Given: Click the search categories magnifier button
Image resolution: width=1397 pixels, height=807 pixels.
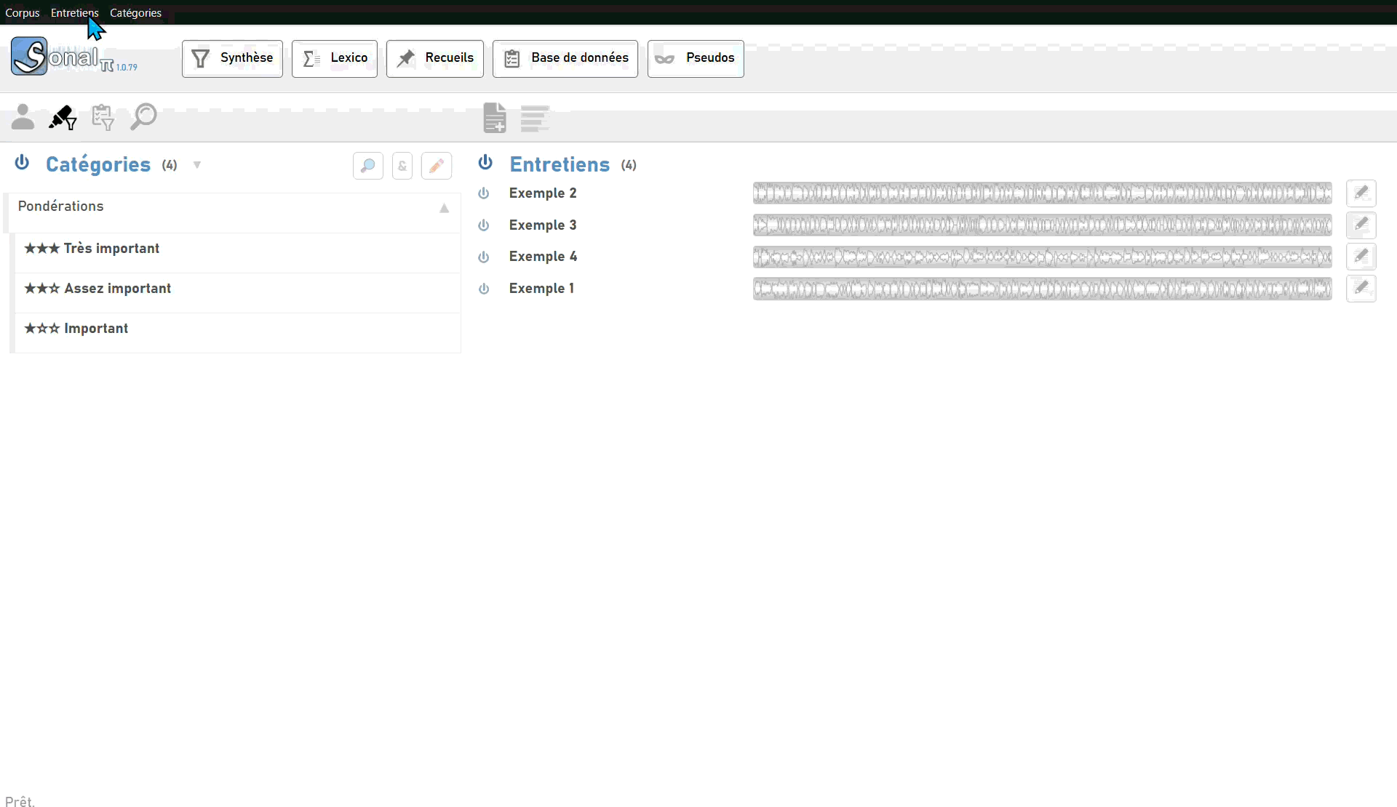Looking at the screenshot, I should (x=368, y=166).
